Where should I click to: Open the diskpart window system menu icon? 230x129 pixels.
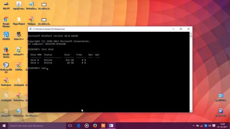coord(31,29)
